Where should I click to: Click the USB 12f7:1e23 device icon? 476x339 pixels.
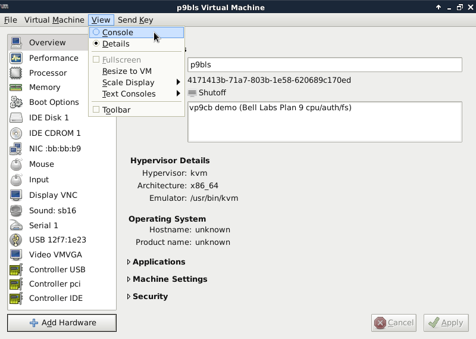[x=16, y=240]
